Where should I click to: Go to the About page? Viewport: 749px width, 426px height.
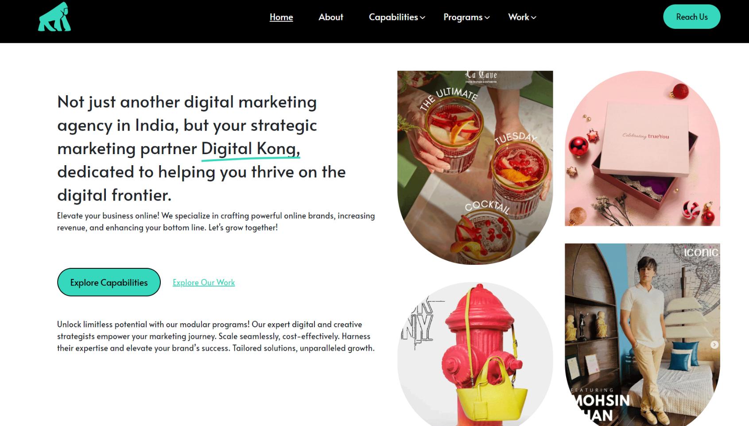[331, 17]
